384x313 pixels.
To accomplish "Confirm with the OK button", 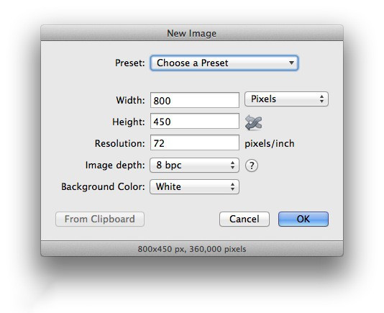I will click(x=303, y=219).
